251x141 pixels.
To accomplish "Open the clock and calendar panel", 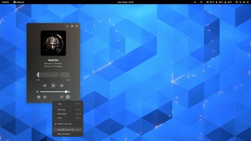I will click(125, 2).
